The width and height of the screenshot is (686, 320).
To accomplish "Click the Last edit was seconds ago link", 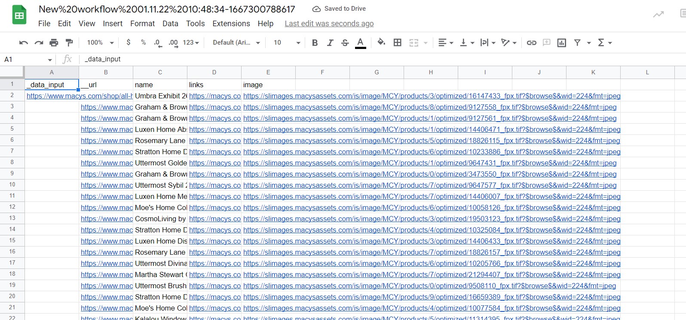I will pos(329,24).
